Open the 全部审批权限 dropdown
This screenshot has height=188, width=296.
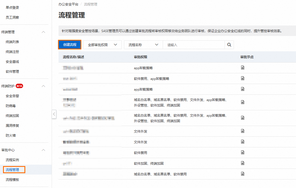coord(103,45)
